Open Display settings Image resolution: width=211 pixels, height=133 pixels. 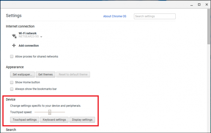(82, 120)
